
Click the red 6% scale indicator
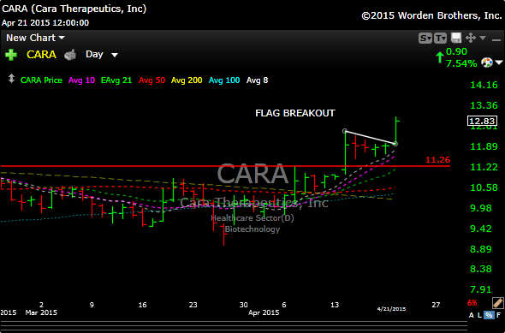click(472, 303)
